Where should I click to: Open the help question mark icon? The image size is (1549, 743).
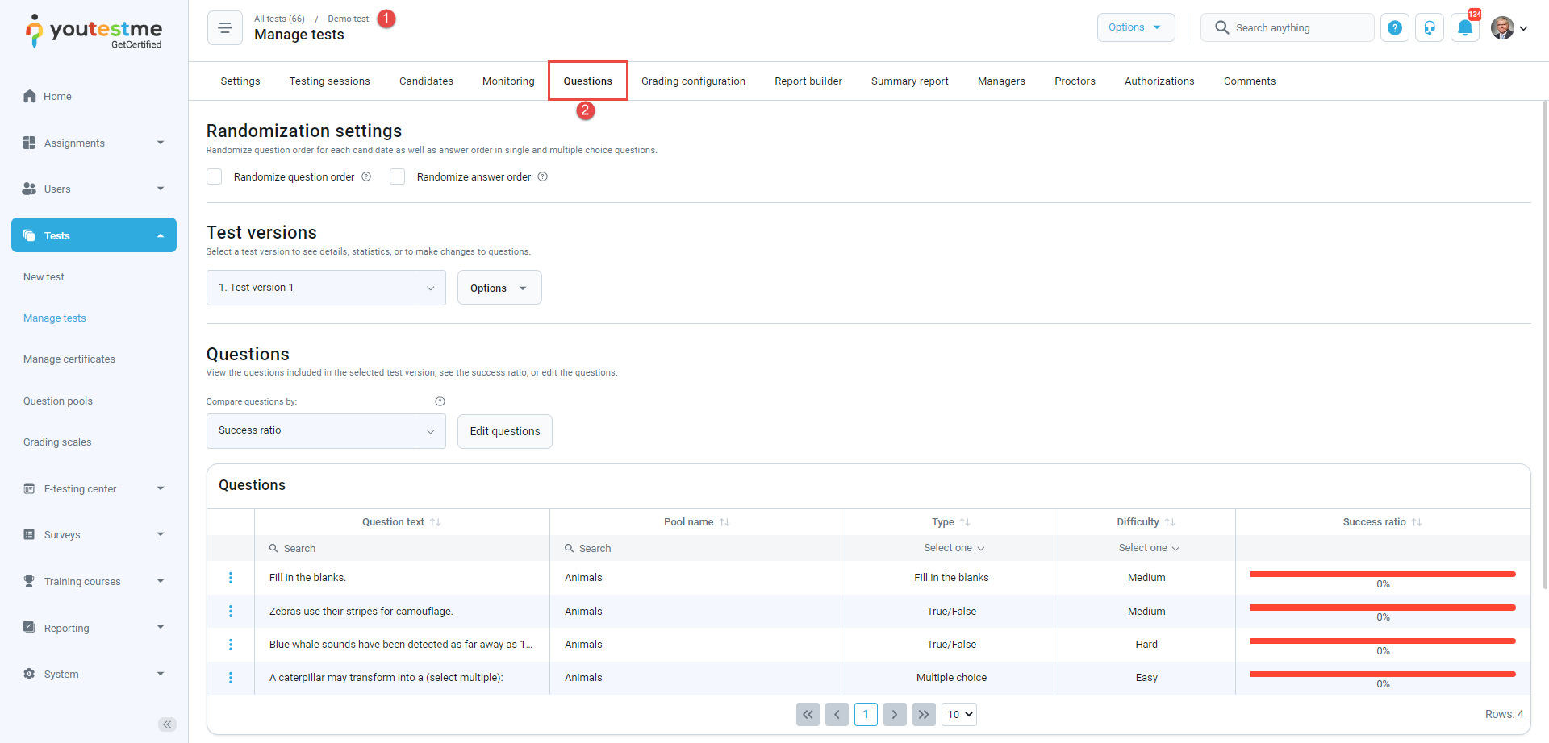pyautogui.click(x=1395, y=28)
